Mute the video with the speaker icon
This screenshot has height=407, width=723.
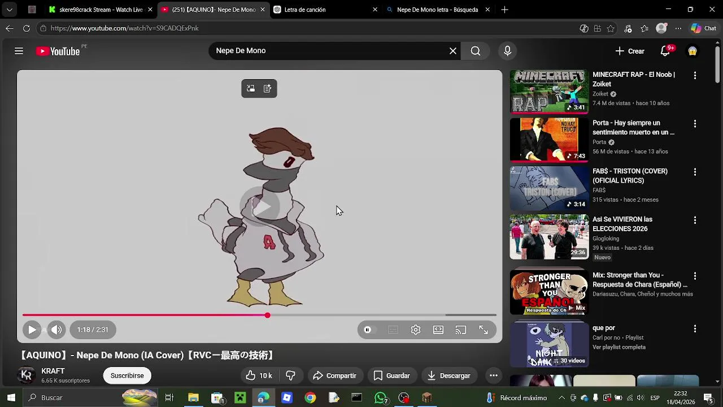[56, 330]
